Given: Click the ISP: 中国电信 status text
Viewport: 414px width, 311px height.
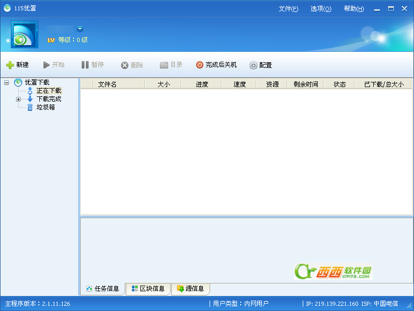Looking at the screenshot, I should (379, 304).
